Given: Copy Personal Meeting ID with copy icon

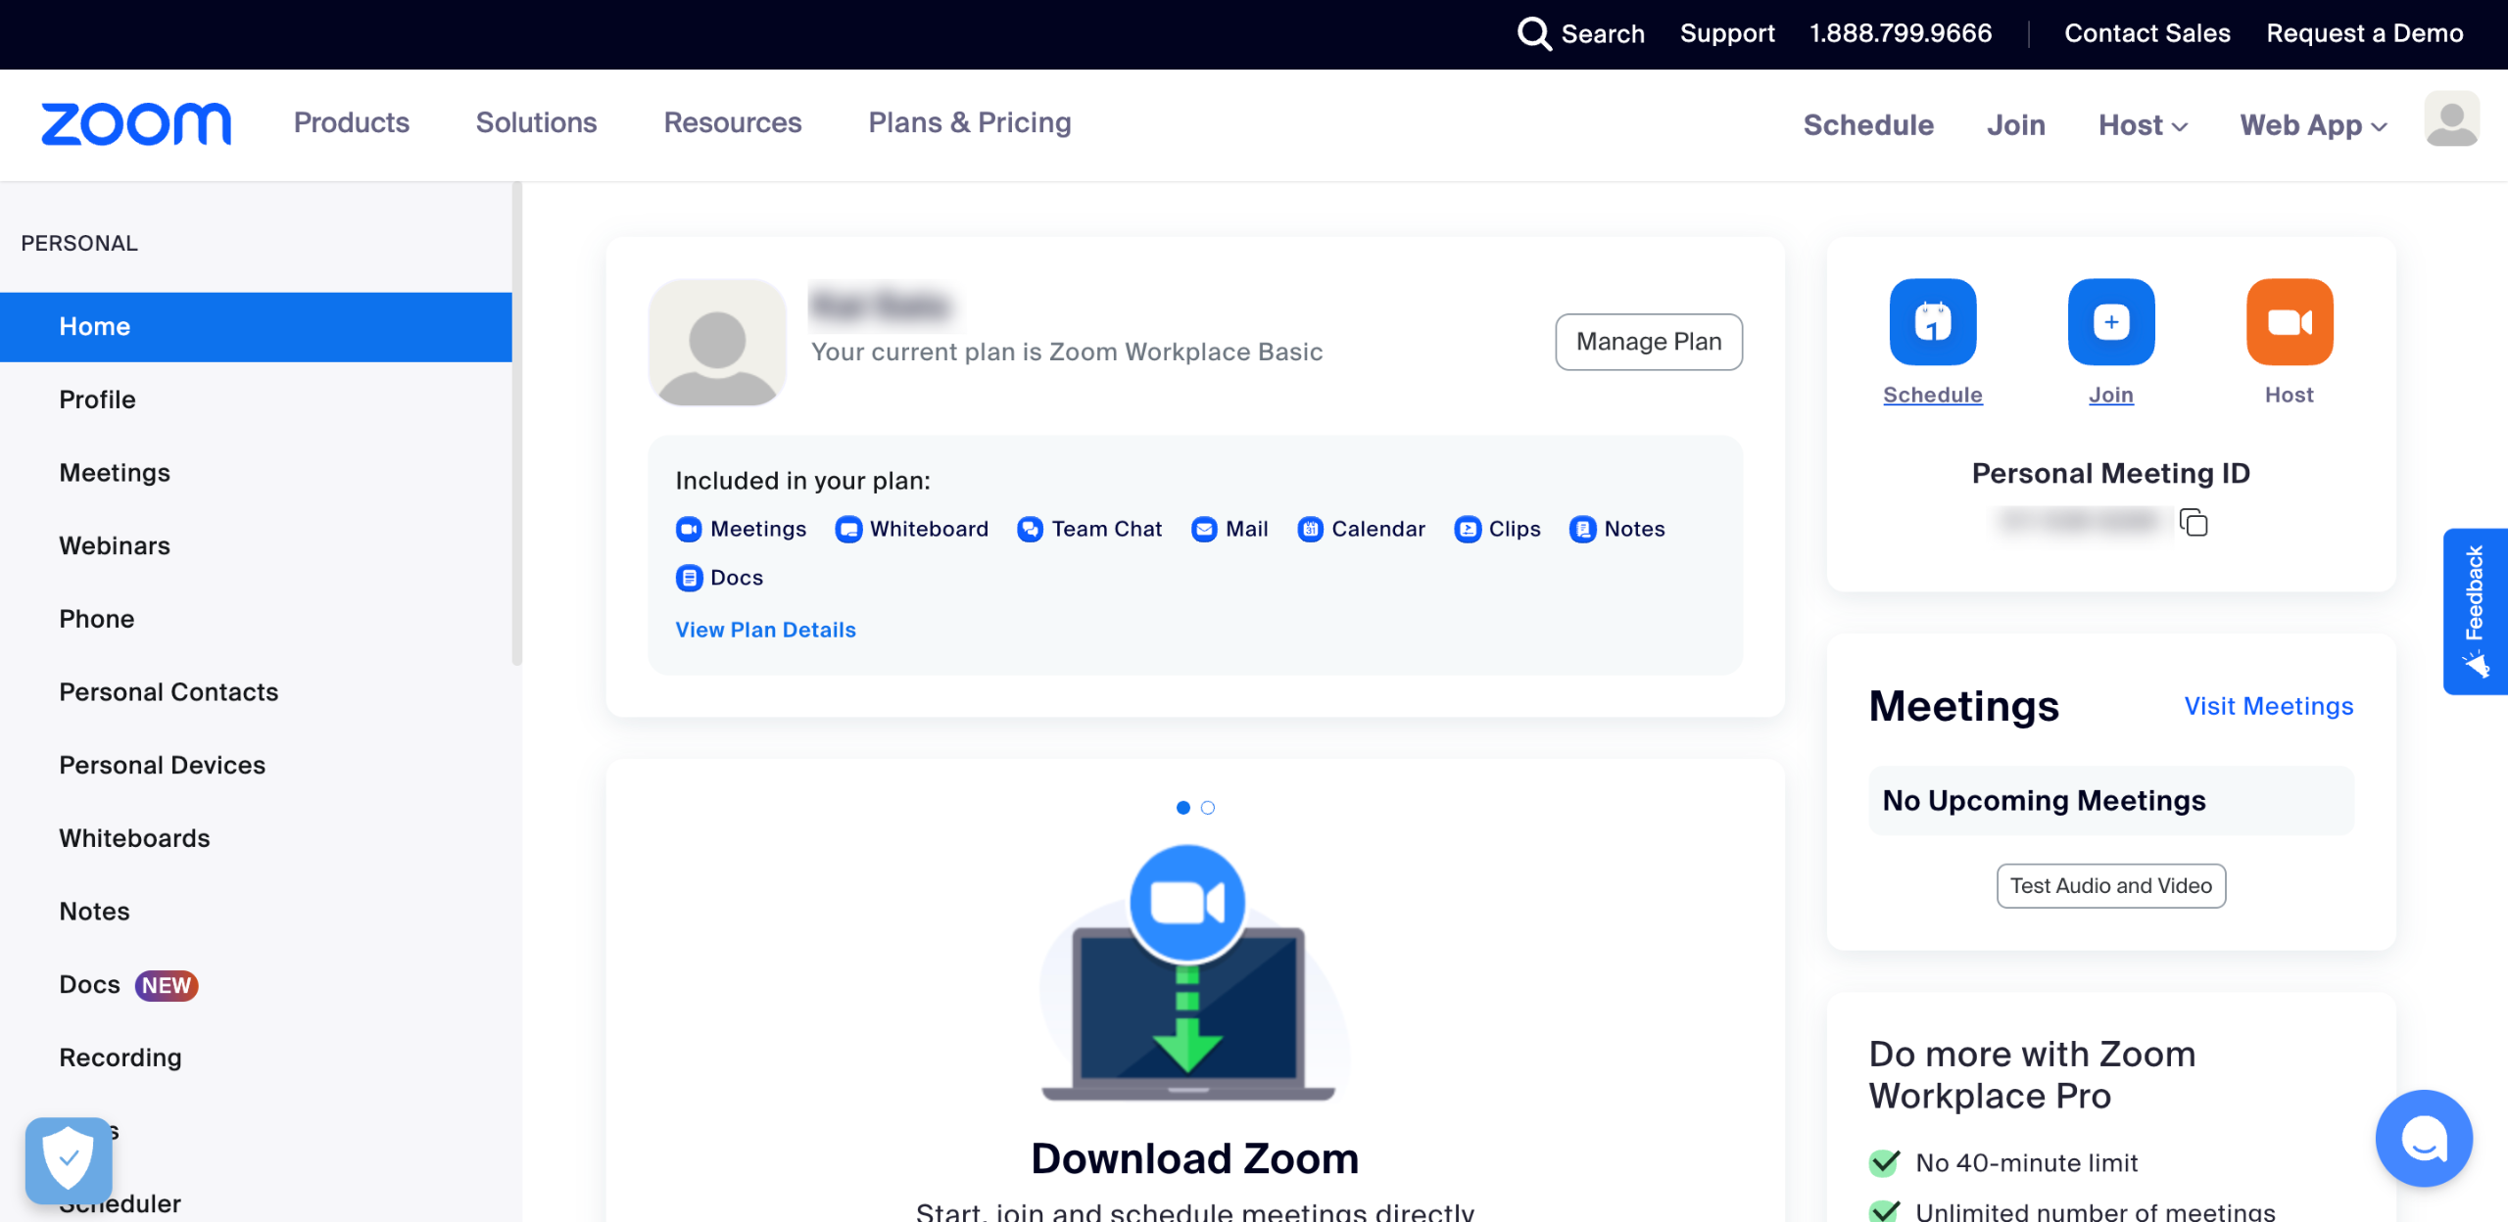Looking at the screenshot, I should pos(2194,523).
